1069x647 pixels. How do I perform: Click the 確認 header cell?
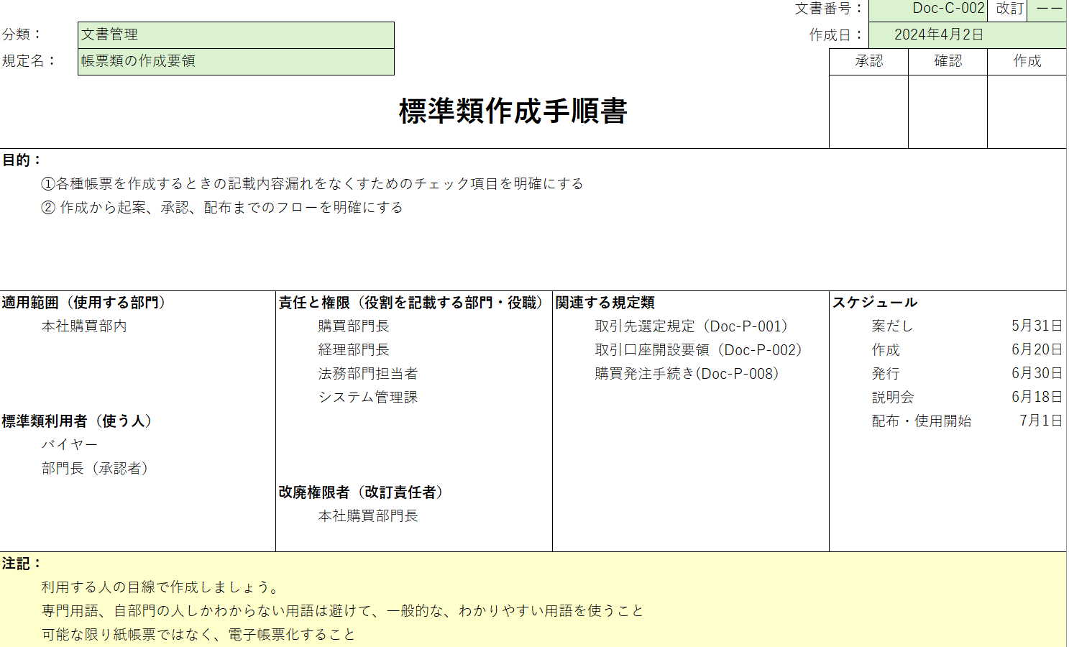[948, 61]
